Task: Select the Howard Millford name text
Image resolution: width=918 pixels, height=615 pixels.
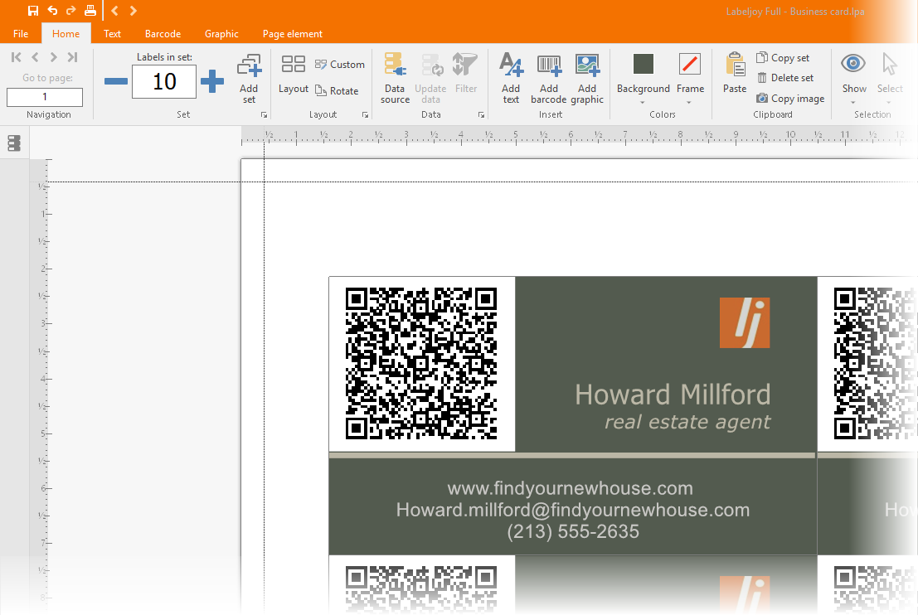Action: pyautogui.click(x=673, y=395)
